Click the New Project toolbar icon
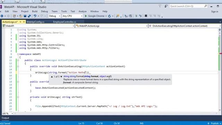This screenshot has height=125, width=222. tap(14, 16)
